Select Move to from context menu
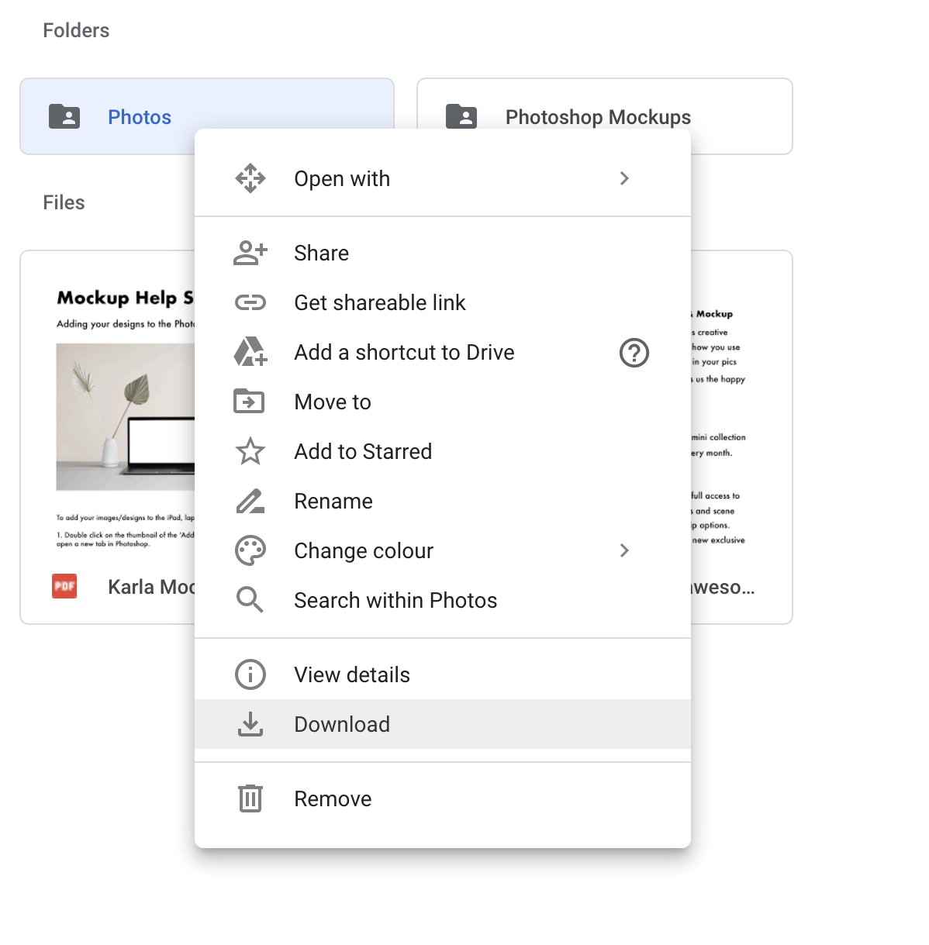Image resolution: width=929 pixels, height=945 pixels. coord(333,402)
